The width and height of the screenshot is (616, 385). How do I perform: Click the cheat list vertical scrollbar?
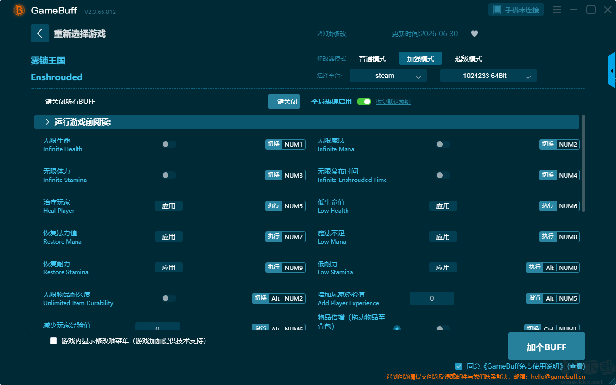coord(584,163)
